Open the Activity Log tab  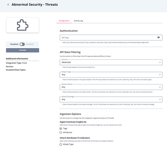78,21
